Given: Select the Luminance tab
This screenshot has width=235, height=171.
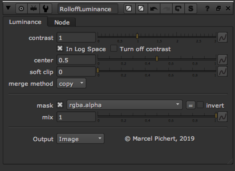Looking at the screenshot, I should (25, 22).
